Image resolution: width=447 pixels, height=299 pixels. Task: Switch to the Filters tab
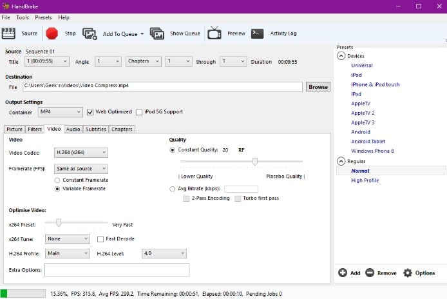[35, 130]
